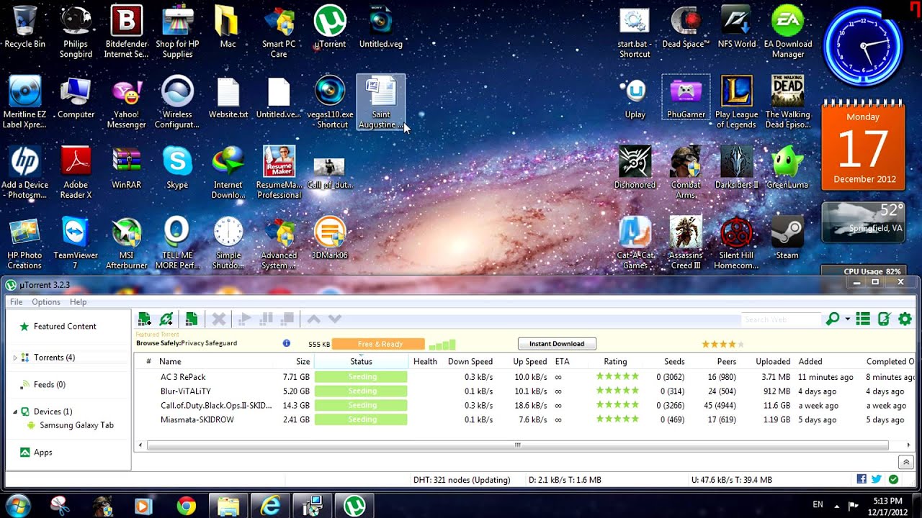Select Samsung Galaxy Tab device
922x518 pixels.
click(76, 425)
